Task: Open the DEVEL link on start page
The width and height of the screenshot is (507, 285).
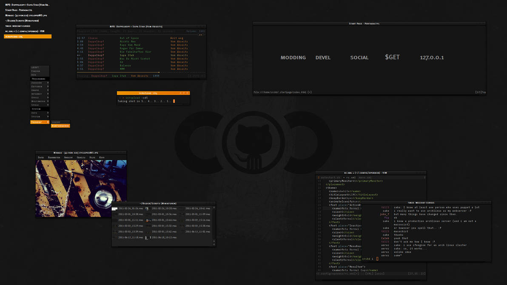Action: tap(323, 57)
